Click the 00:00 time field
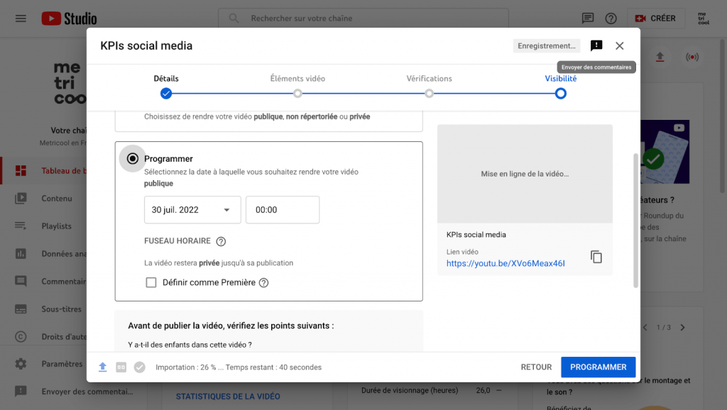 (x=283, y=210)
